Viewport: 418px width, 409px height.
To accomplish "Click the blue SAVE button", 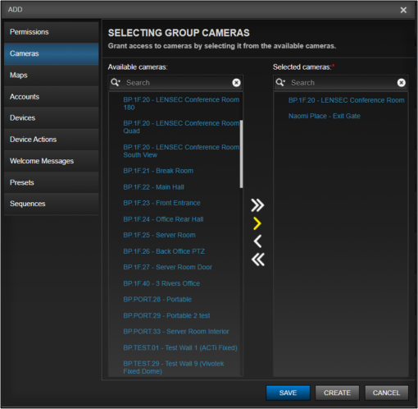I will tap(288, 393).
